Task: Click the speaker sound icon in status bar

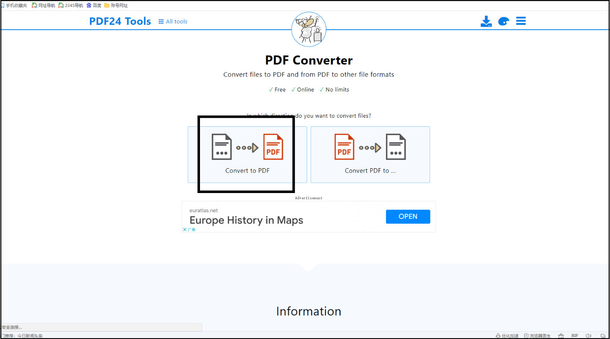Action: pos(588,336)
